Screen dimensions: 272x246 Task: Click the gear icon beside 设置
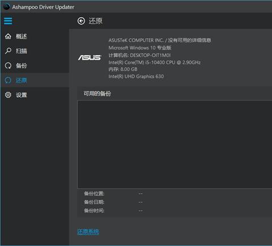point(8,95)
